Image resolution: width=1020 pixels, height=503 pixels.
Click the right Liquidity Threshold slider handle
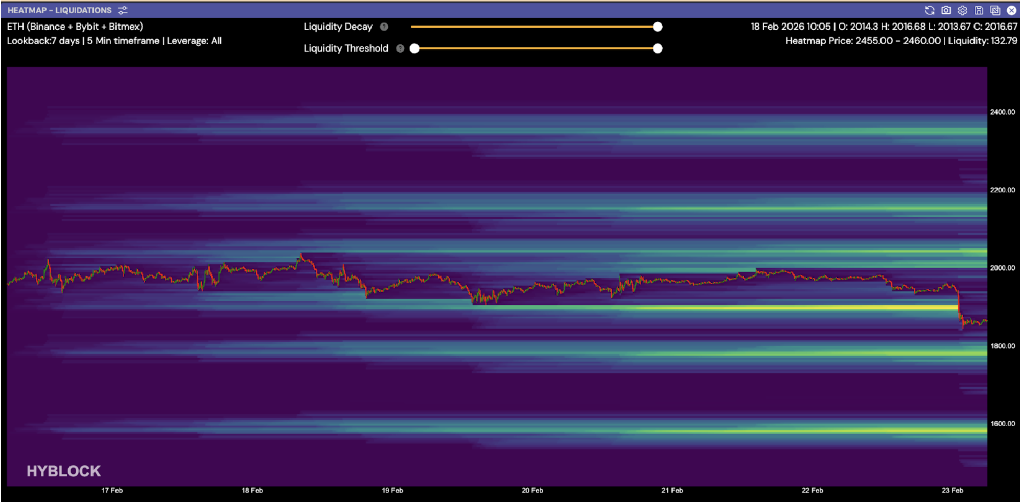pos(658,48)
